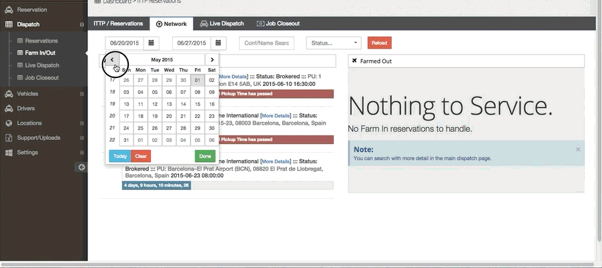Viewport: 602px width, 268px height.
Task: Open the Status dropdown filter
Action: (333, 43)
